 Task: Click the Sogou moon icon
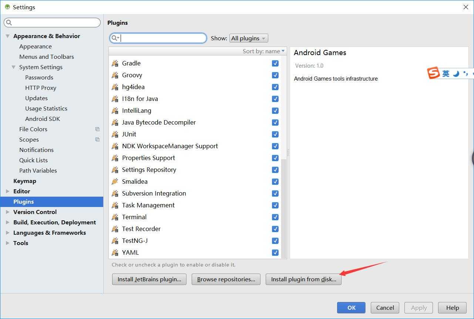click(x=456, y=74)
